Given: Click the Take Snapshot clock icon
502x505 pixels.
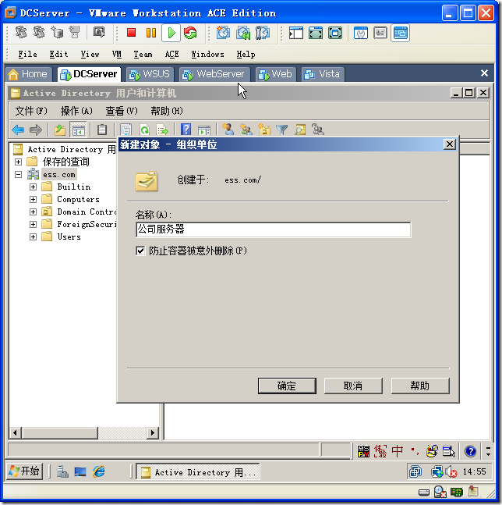Looking at the screenshot, I should (223, 33).
